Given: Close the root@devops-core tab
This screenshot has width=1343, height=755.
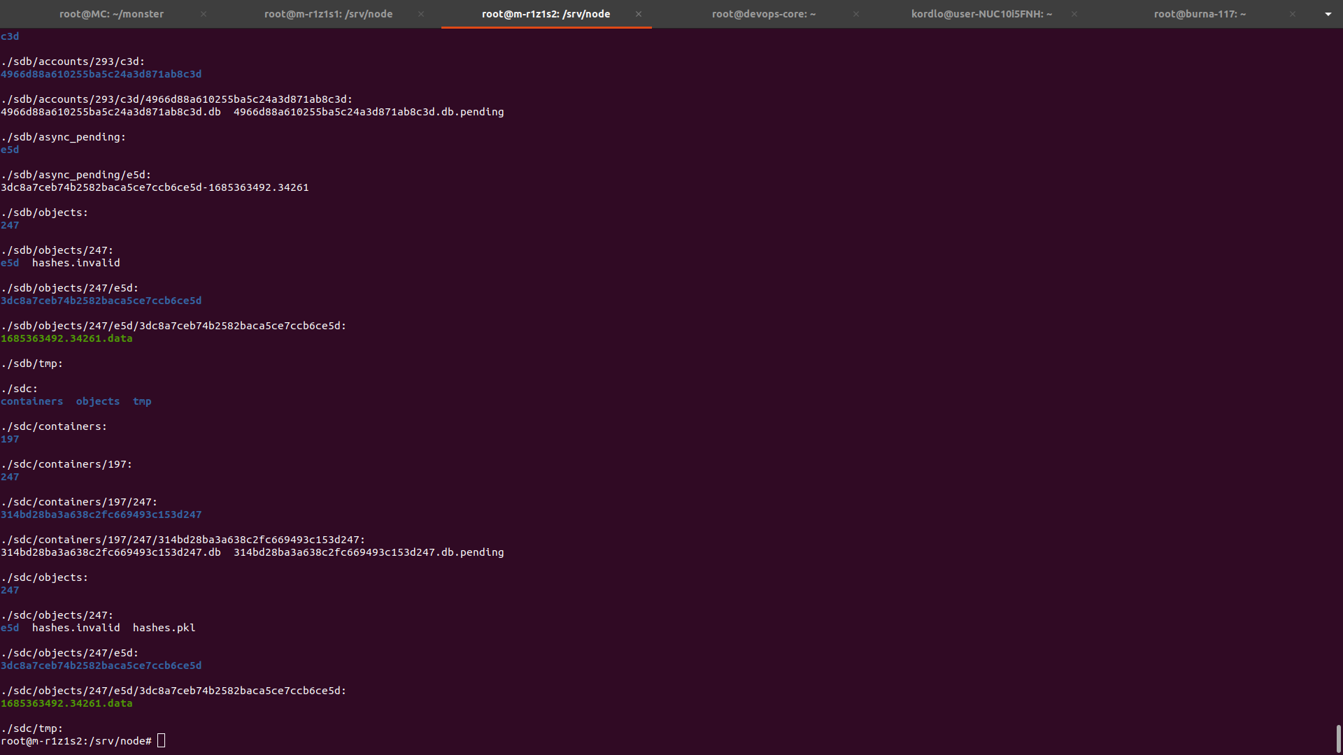Looking at the screenshot, I should point(856,14).
